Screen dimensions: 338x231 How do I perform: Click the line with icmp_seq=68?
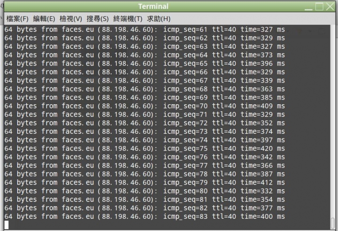pos(145,89)
